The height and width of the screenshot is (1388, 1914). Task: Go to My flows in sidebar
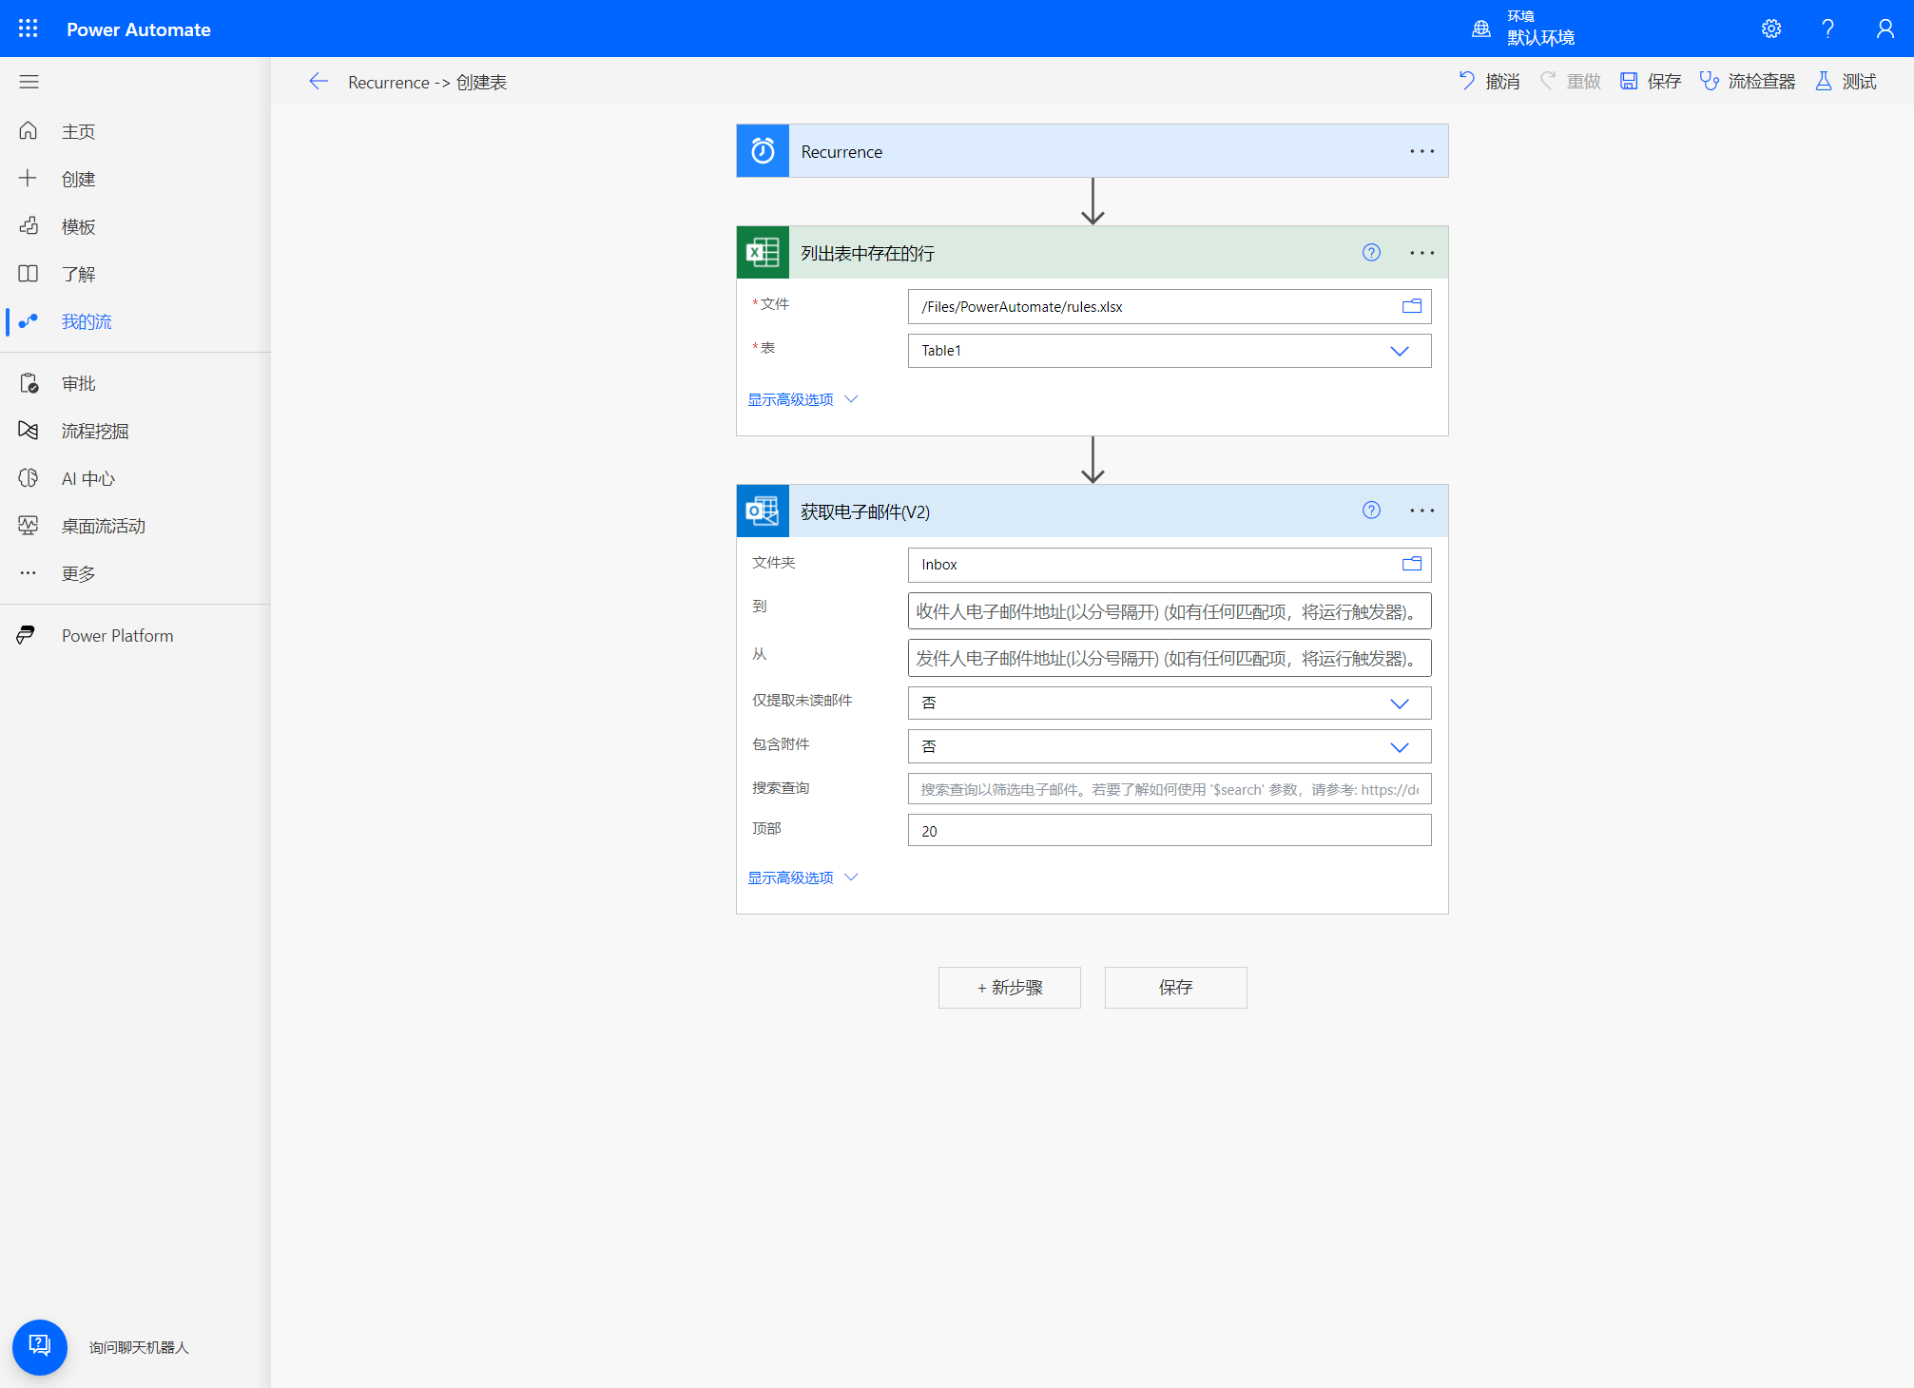point(86,321)
